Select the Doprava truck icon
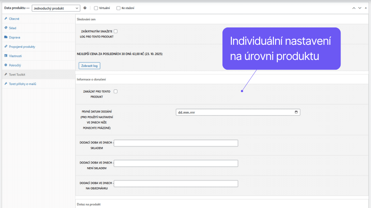Image resolution: width=371 pixels, height=208 pixels. 5,37
